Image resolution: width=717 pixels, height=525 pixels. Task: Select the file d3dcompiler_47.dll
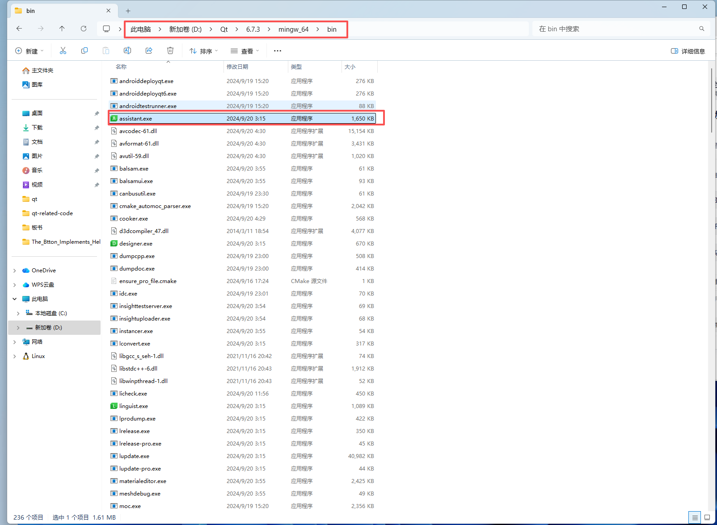pyautogui.click(x=243, y=231)
